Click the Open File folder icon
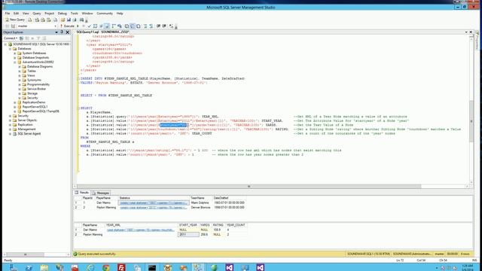The width and height of the screenshot is (482, 271). 63,20
